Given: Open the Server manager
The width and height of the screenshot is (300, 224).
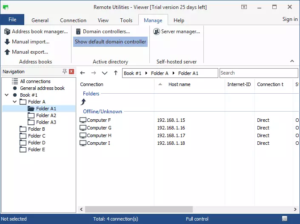Looking at the screenshot, I should (x=177, y=32).
